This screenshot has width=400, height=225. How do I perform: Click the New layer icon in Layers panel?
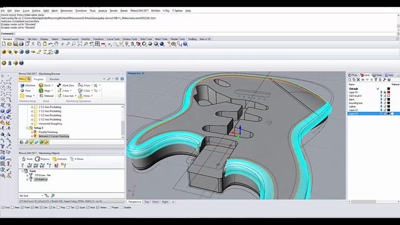pyautogui.click(x=350, y=79)
